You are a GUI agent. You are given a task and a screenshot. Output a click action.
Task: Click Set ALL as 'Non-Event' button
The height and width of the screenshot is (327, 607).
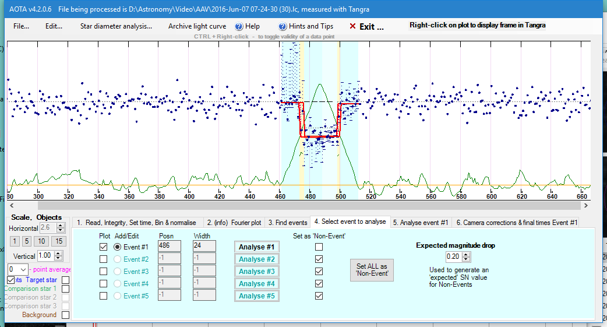pyautogui.click(x=372, y=270)
